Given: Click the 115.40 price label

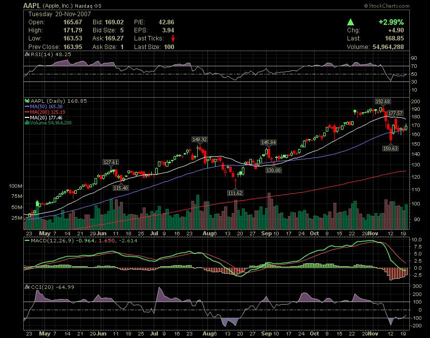Looking at the screenshot, I should pos(121,188).
